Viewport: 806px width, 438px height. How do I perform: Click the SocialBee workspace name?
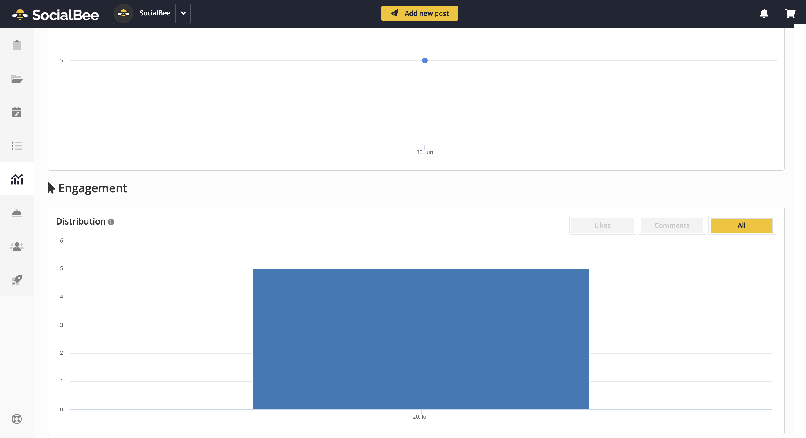point(155,13)
